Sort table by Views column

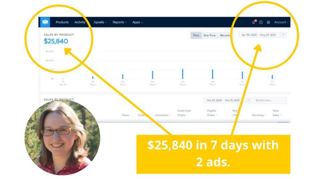[x=126, y=115]
